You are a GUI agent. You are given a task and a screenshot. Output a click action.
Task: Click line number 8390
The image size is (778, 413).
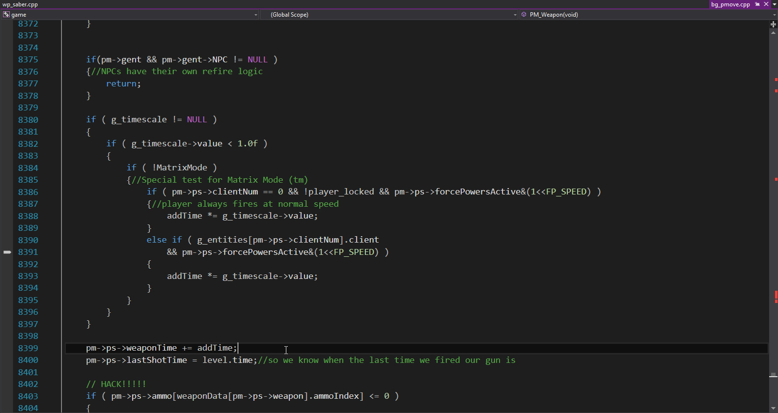click(28, 240)
